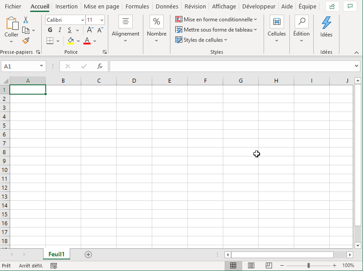Switch to the Données tab

coord(167,6)
